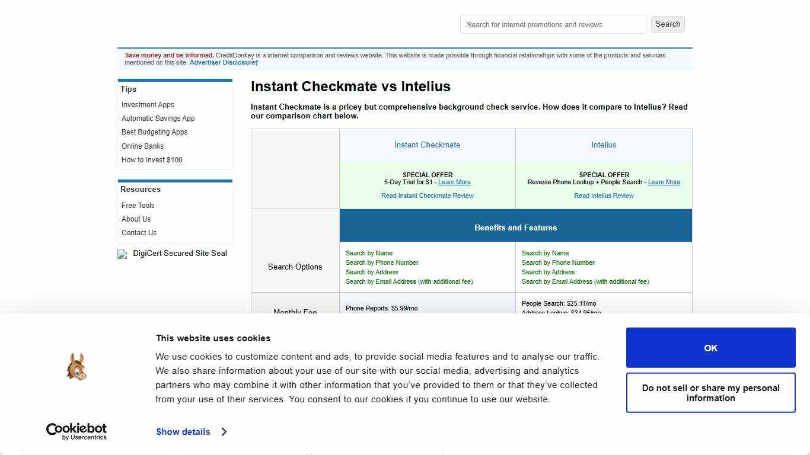The image size is (810, 455).
Task: Click inside the search promotions input field
Action: pos(553,24)
